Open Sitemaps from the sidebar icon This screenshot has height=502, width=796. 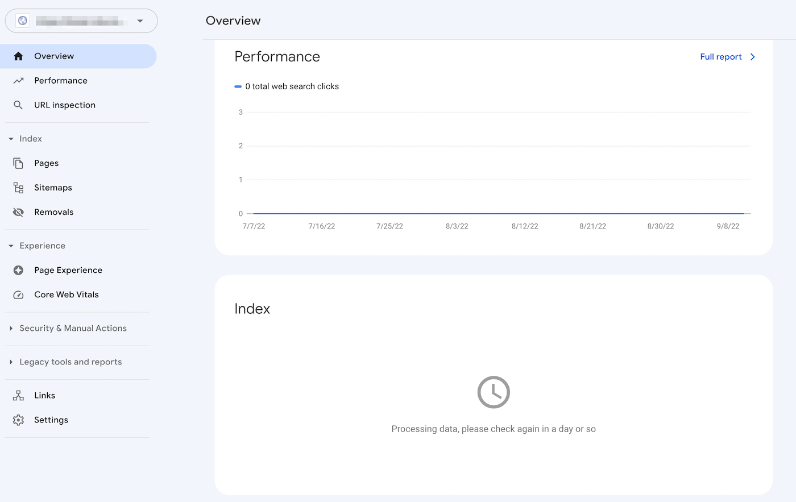pyautogui.click(x=18, y=188)
